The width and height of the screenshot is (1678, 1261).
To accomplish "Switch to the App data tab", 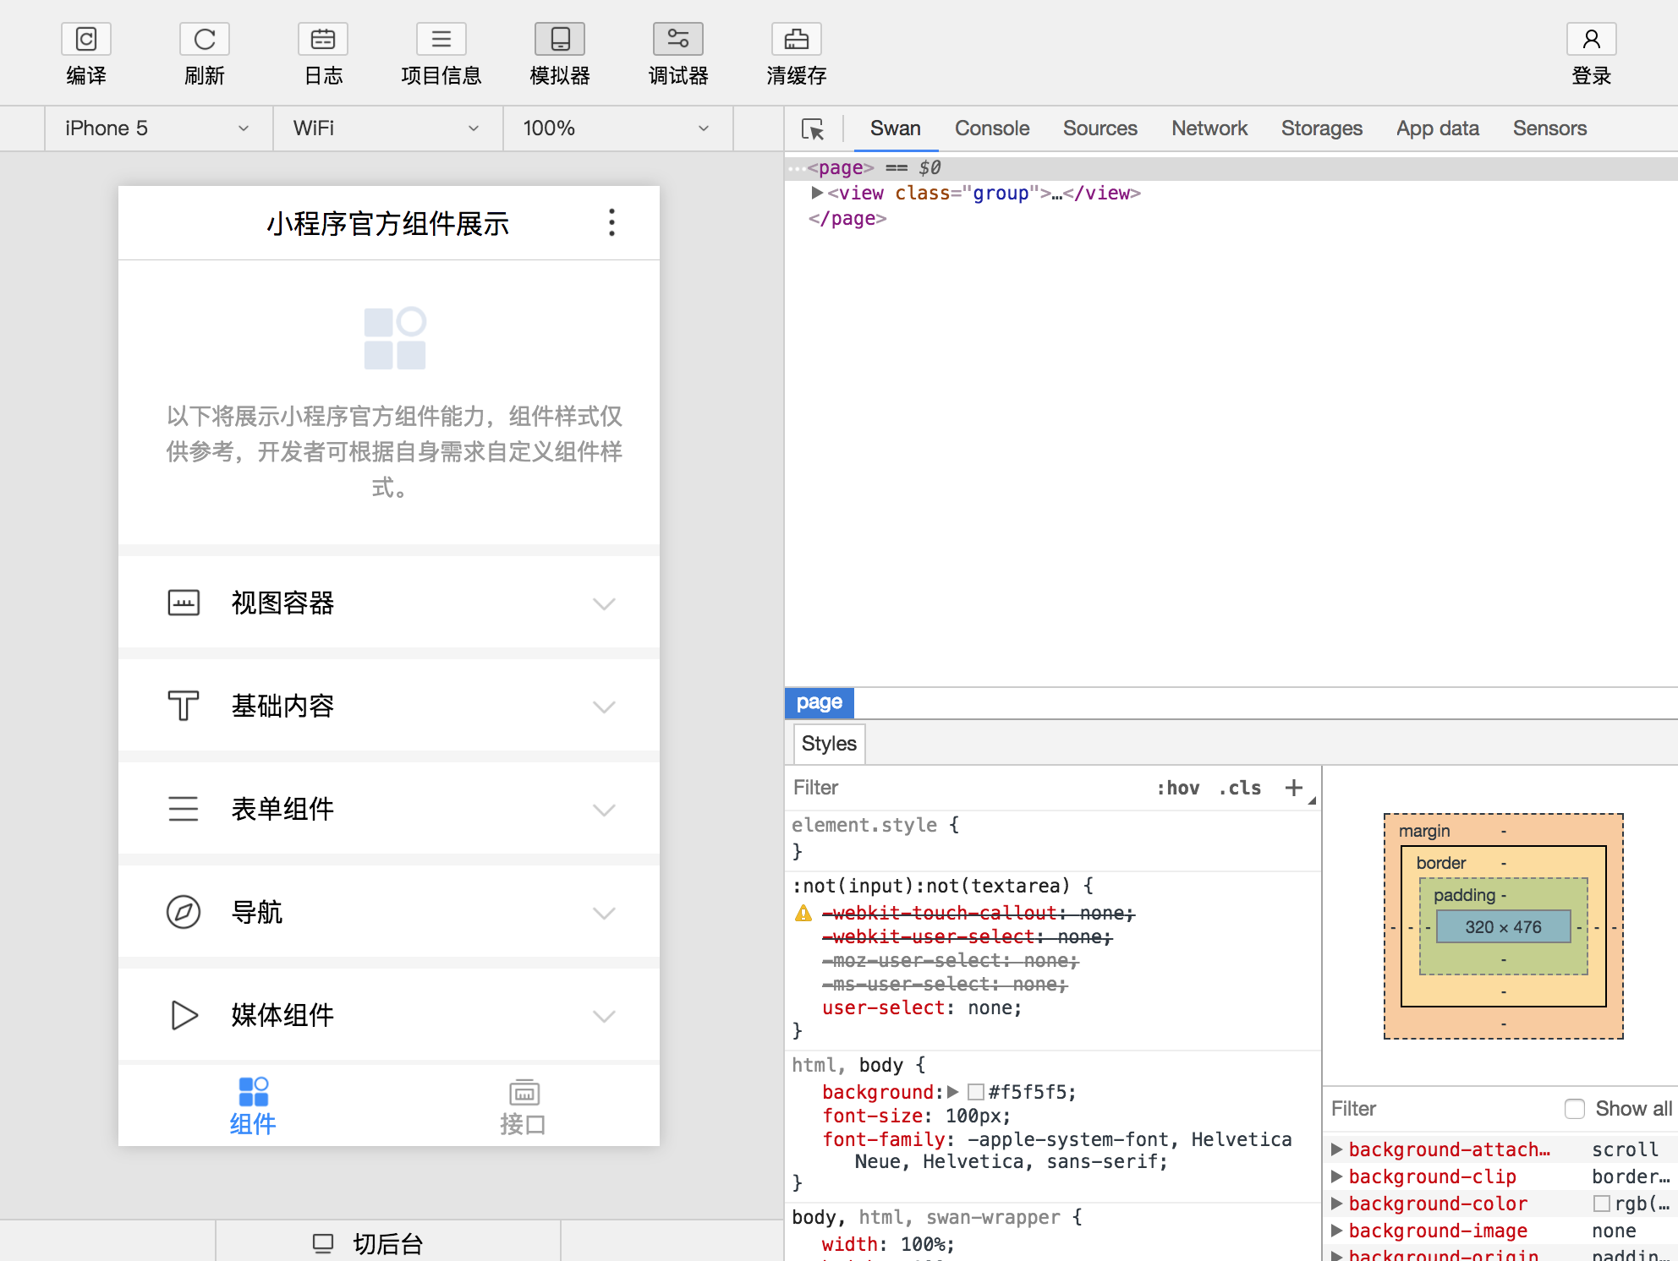I will coord(1437,128).
